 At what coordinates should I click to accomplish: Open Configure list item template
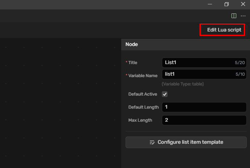(x=186, y=142)
